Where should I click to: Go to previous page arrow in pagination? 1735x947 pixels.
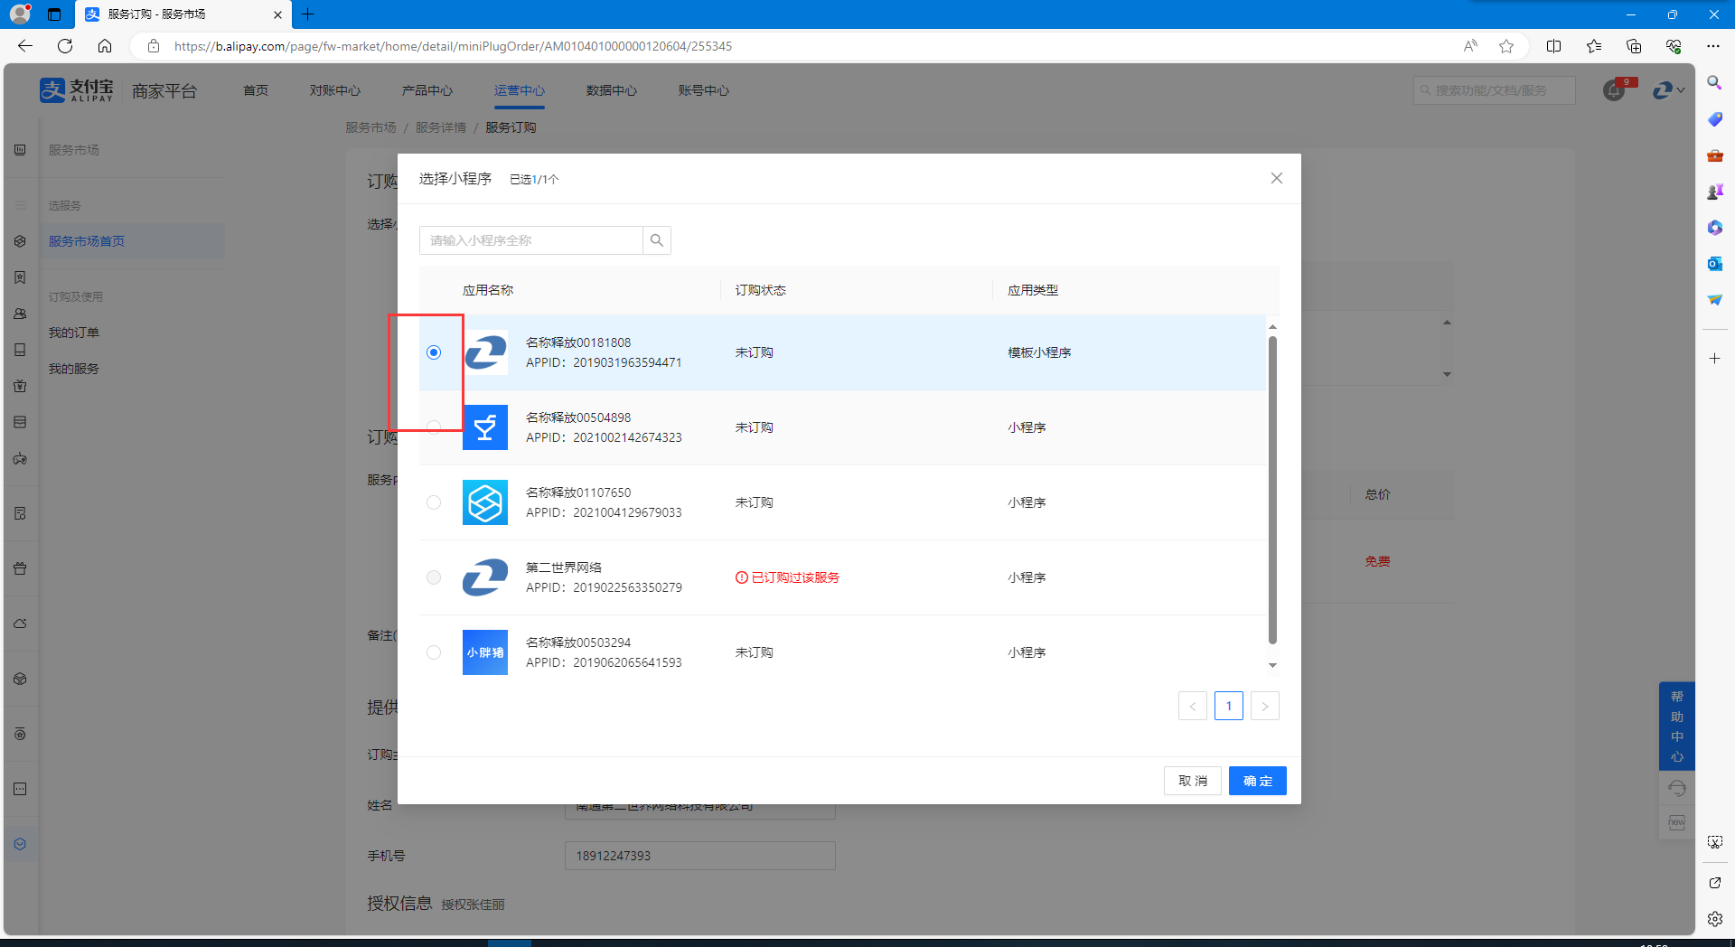[x=1192, y=706]
